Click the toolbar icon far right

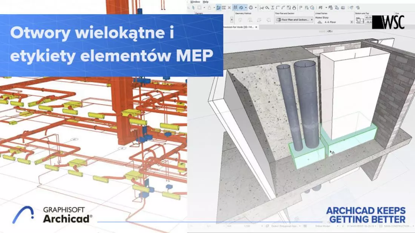point(358,8)
